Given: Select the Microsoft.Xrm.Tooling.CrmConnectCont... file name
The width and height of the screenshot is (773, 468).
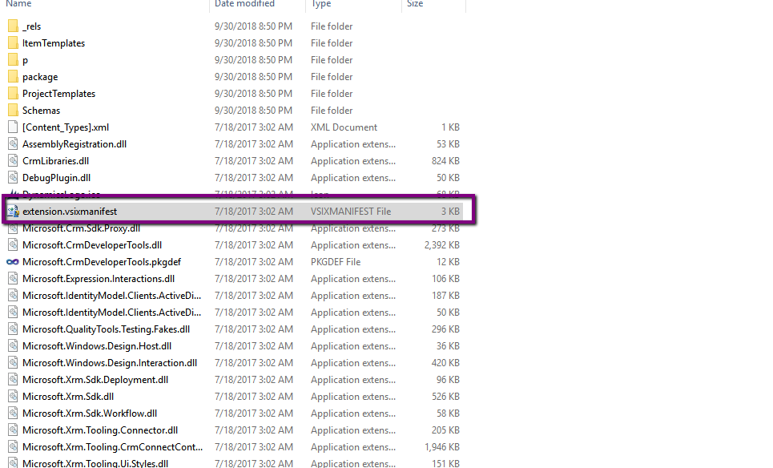Looking at the screenshot, I should [x=112, y=447].
